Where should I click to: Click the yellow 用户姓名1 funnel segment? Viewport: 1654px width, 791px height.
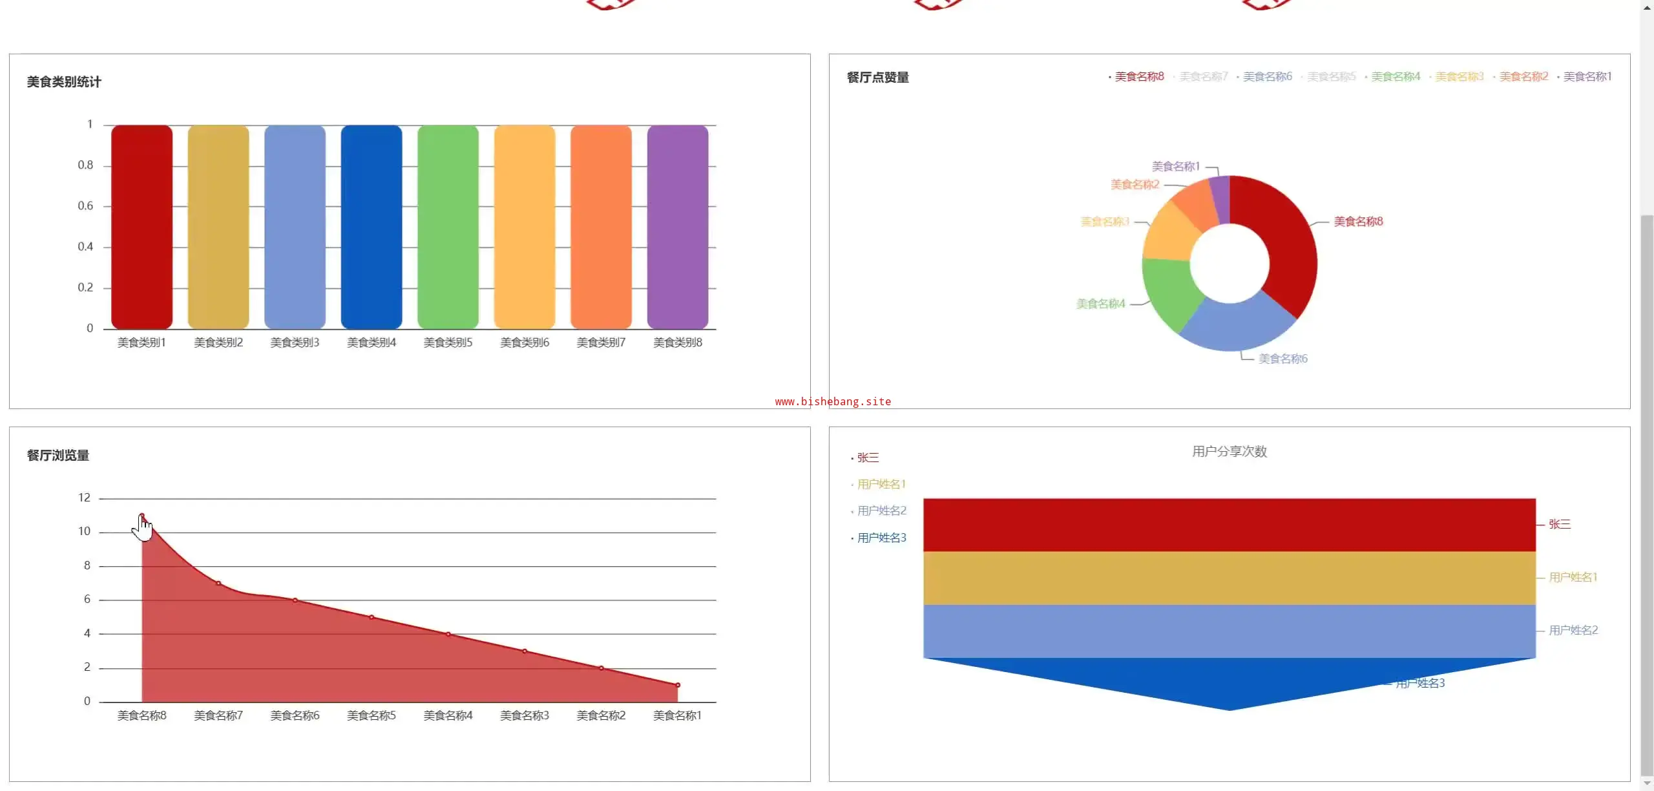tap(1229, 578)
